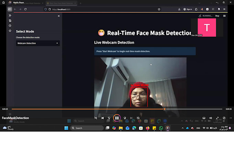Click the sparkle AI icon in sidebar

[x=10, y=15]
